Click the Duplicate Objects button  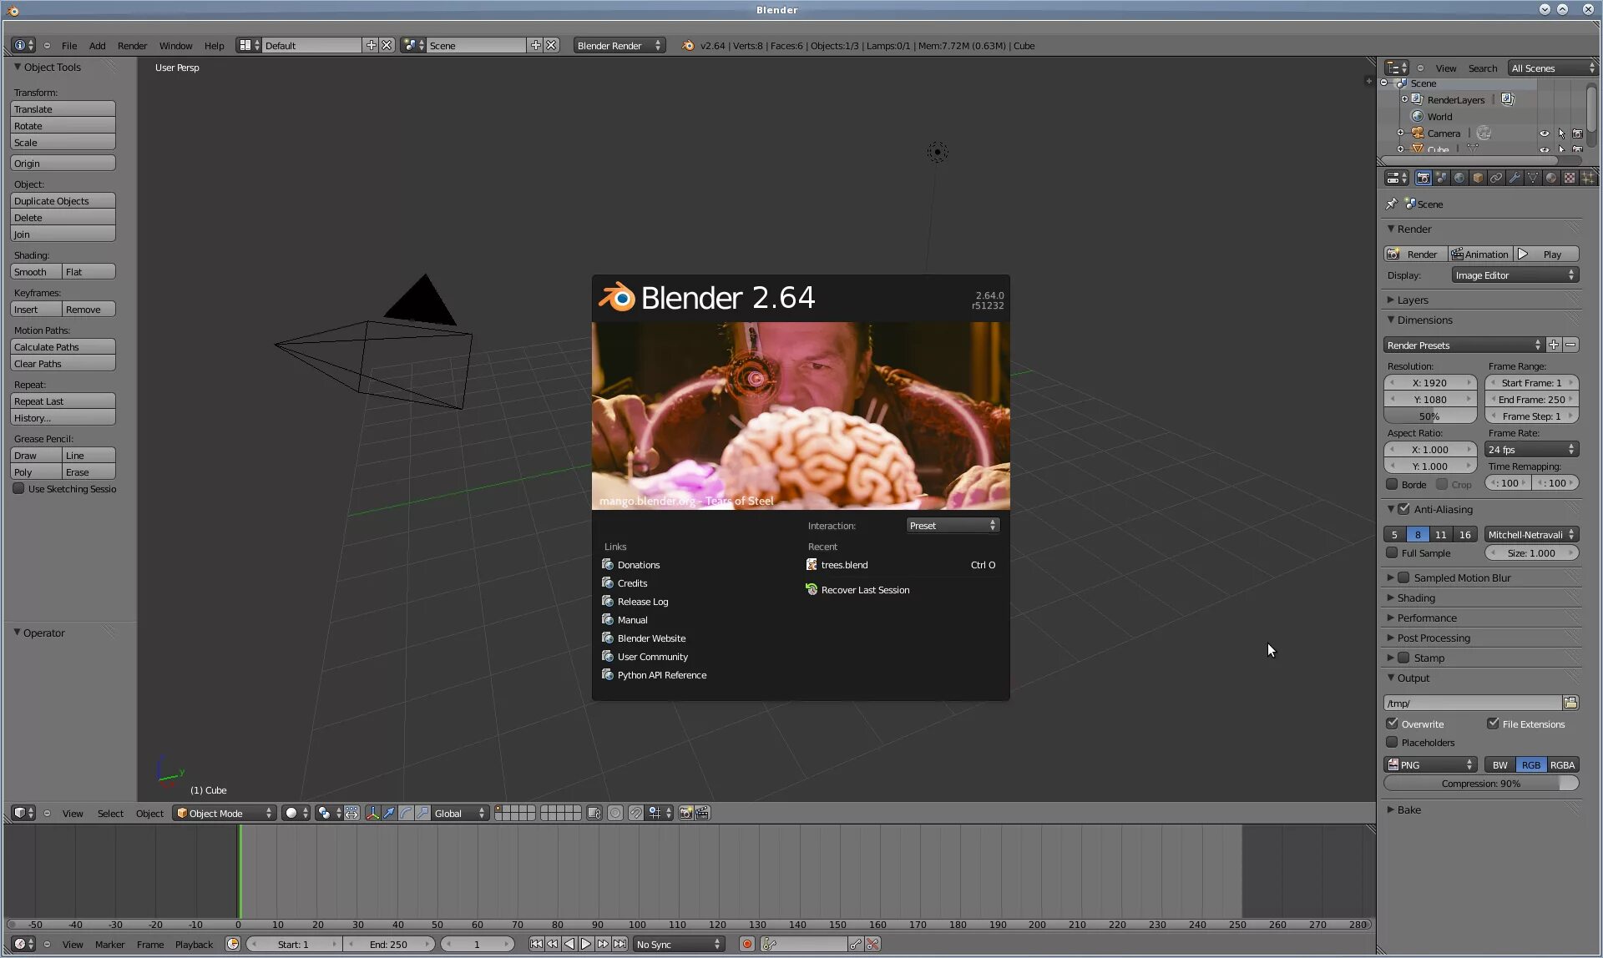63,200
